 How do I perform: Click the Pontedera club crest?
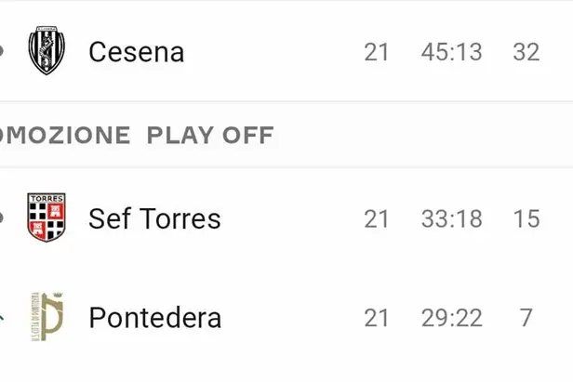[47, 317]
